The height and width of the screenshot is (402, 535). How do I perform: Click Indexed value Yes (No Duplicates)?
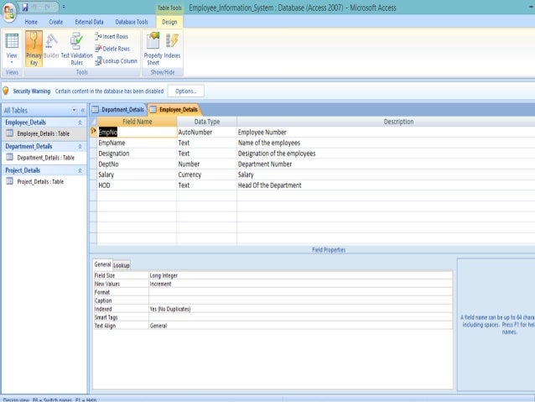pyautogui.click(x=300, y=309)
